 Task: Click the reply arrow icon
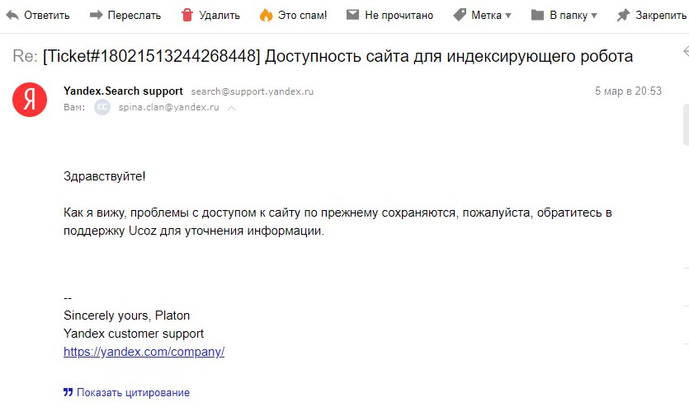[x=12, y=16]
